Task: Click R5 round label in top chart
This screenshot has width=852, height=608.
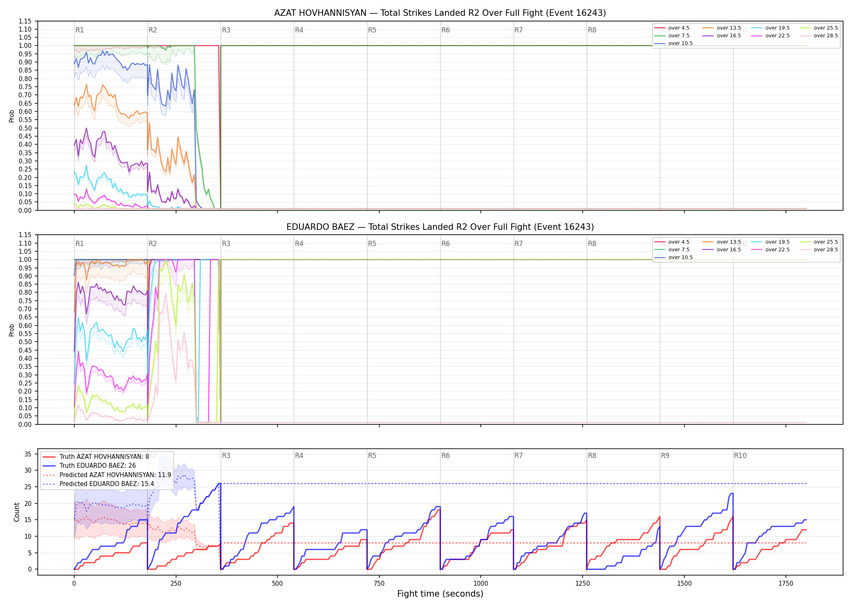Action: point(372,30)
